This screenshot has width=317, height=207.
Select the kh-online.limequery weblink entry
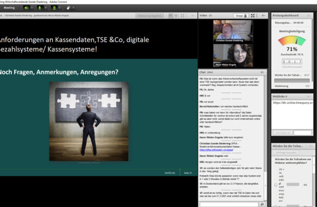point(293,103)
